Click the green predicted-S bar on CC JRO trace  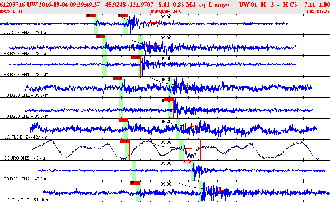point(181,150)
